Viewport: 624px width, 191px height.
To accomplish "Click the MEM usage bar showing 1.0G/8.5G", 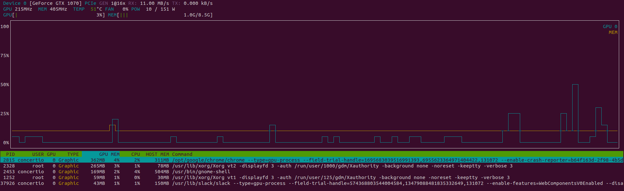I will pos(160,15).
